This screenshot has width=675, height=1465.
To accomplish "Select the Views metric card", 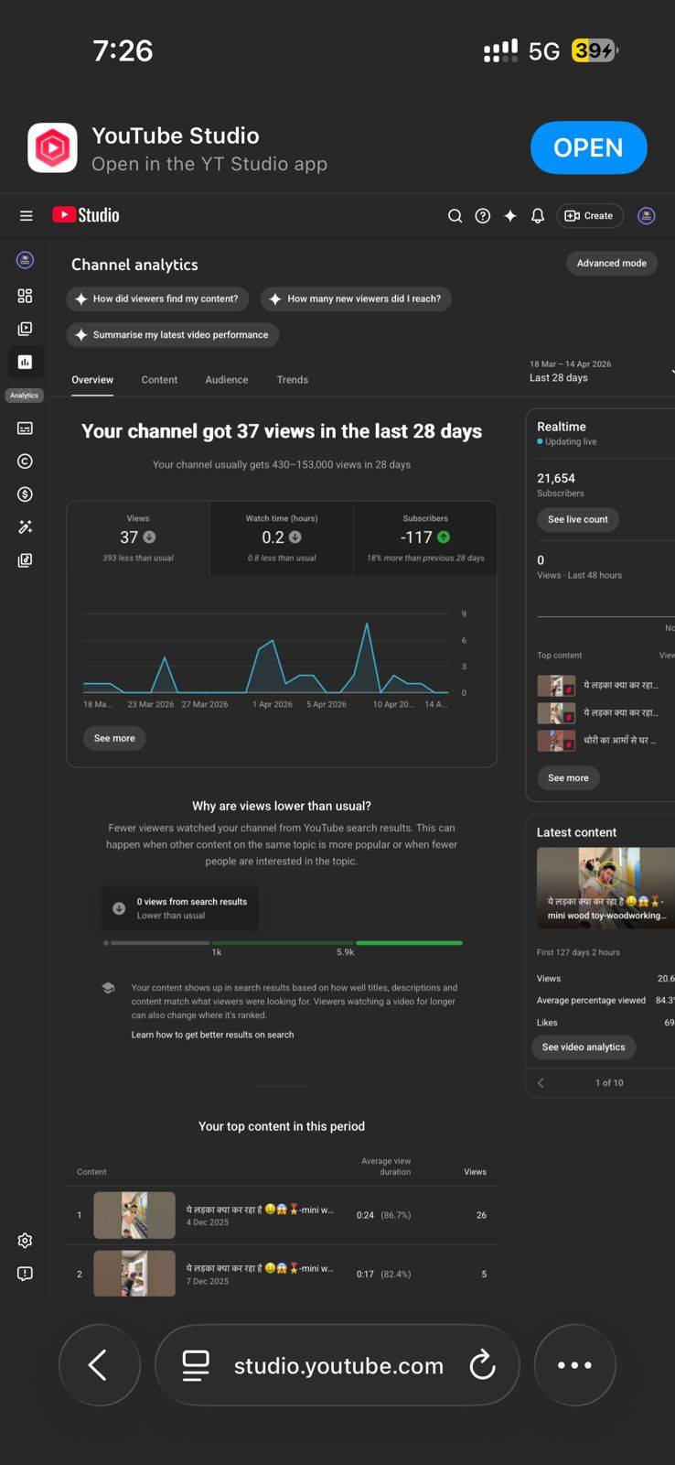I will [x=138, y=538].
